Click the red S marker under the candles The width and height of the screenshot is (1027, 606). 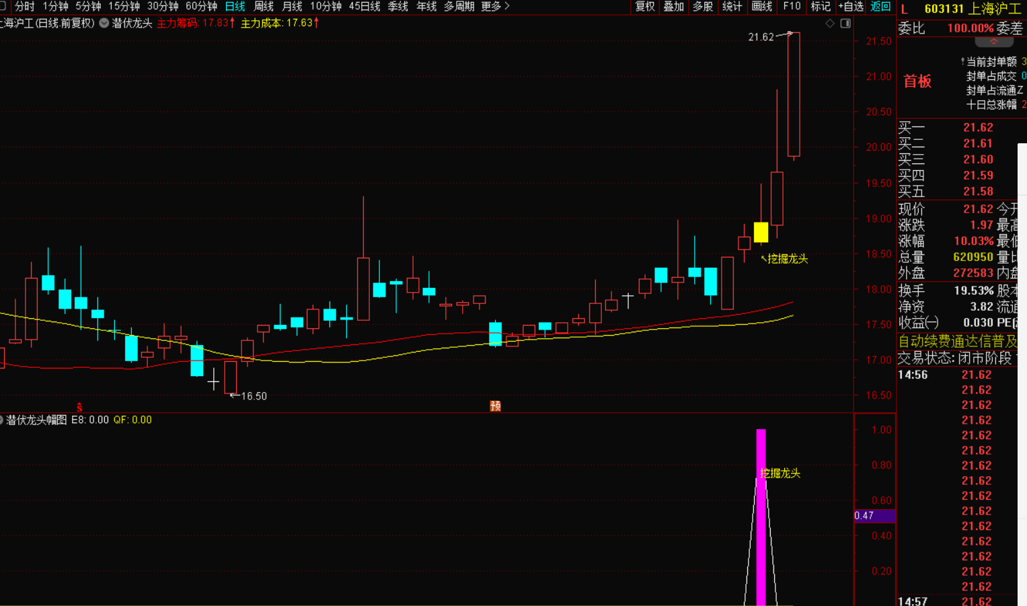click(x=79, y=407)
